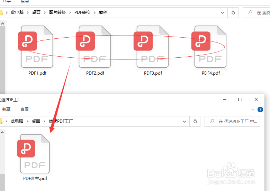Expand the ribbon in 优速PDF工厂 window

253,109
